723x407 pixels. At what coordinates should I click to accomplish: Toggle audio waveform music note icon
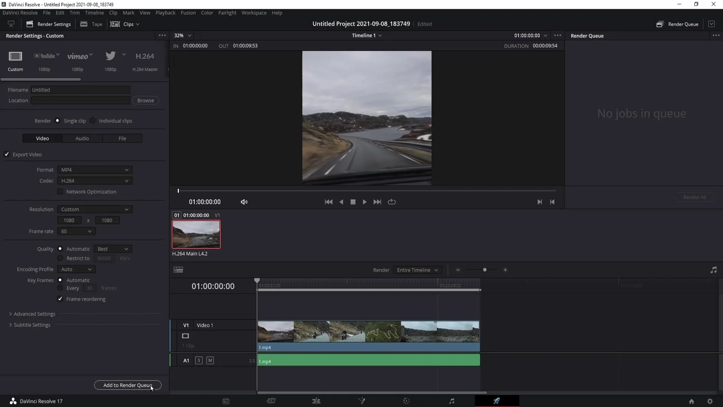pos(714,270)
